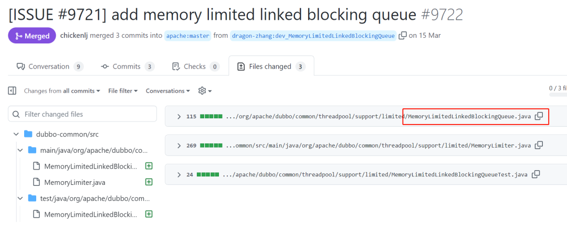Focus the Filter changed files field
Screen dimensions: 567x234
click(82, 114)
